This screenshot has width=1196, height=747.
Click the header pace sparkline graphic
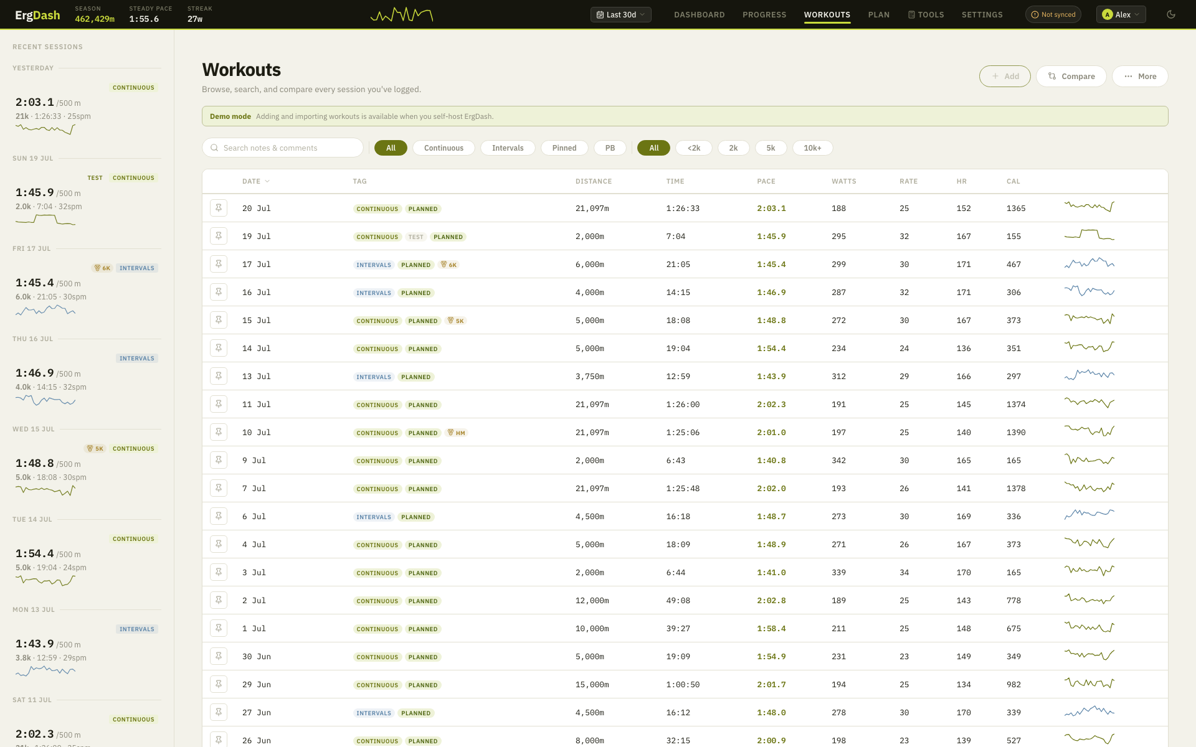coord(402,14)
